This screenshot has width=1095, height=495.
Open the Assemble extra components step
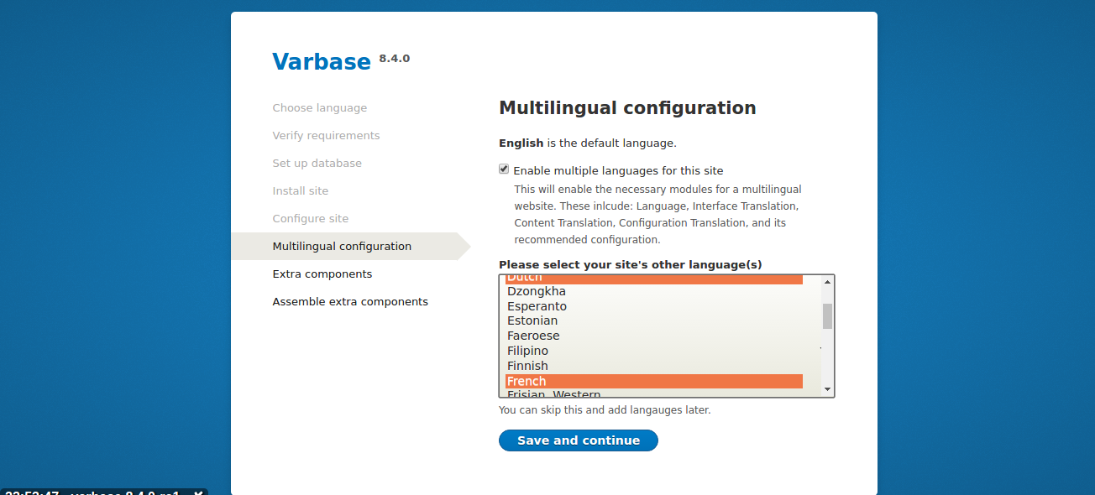[x=350, y=301]
